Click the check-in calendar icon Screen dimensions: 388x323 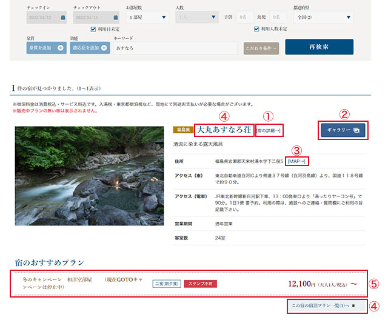pos(63,17)
